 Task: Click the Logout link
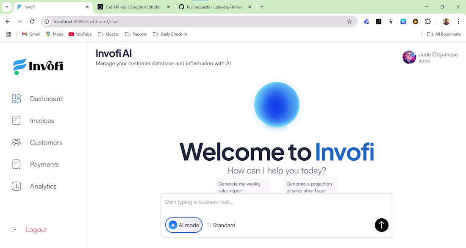click(36, 230)
